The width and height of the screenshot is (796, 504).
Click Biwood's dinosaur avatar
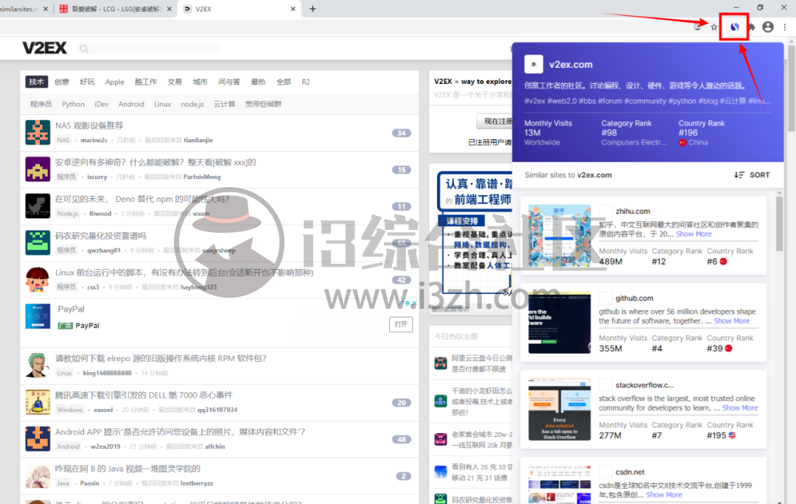click(38, 206)
